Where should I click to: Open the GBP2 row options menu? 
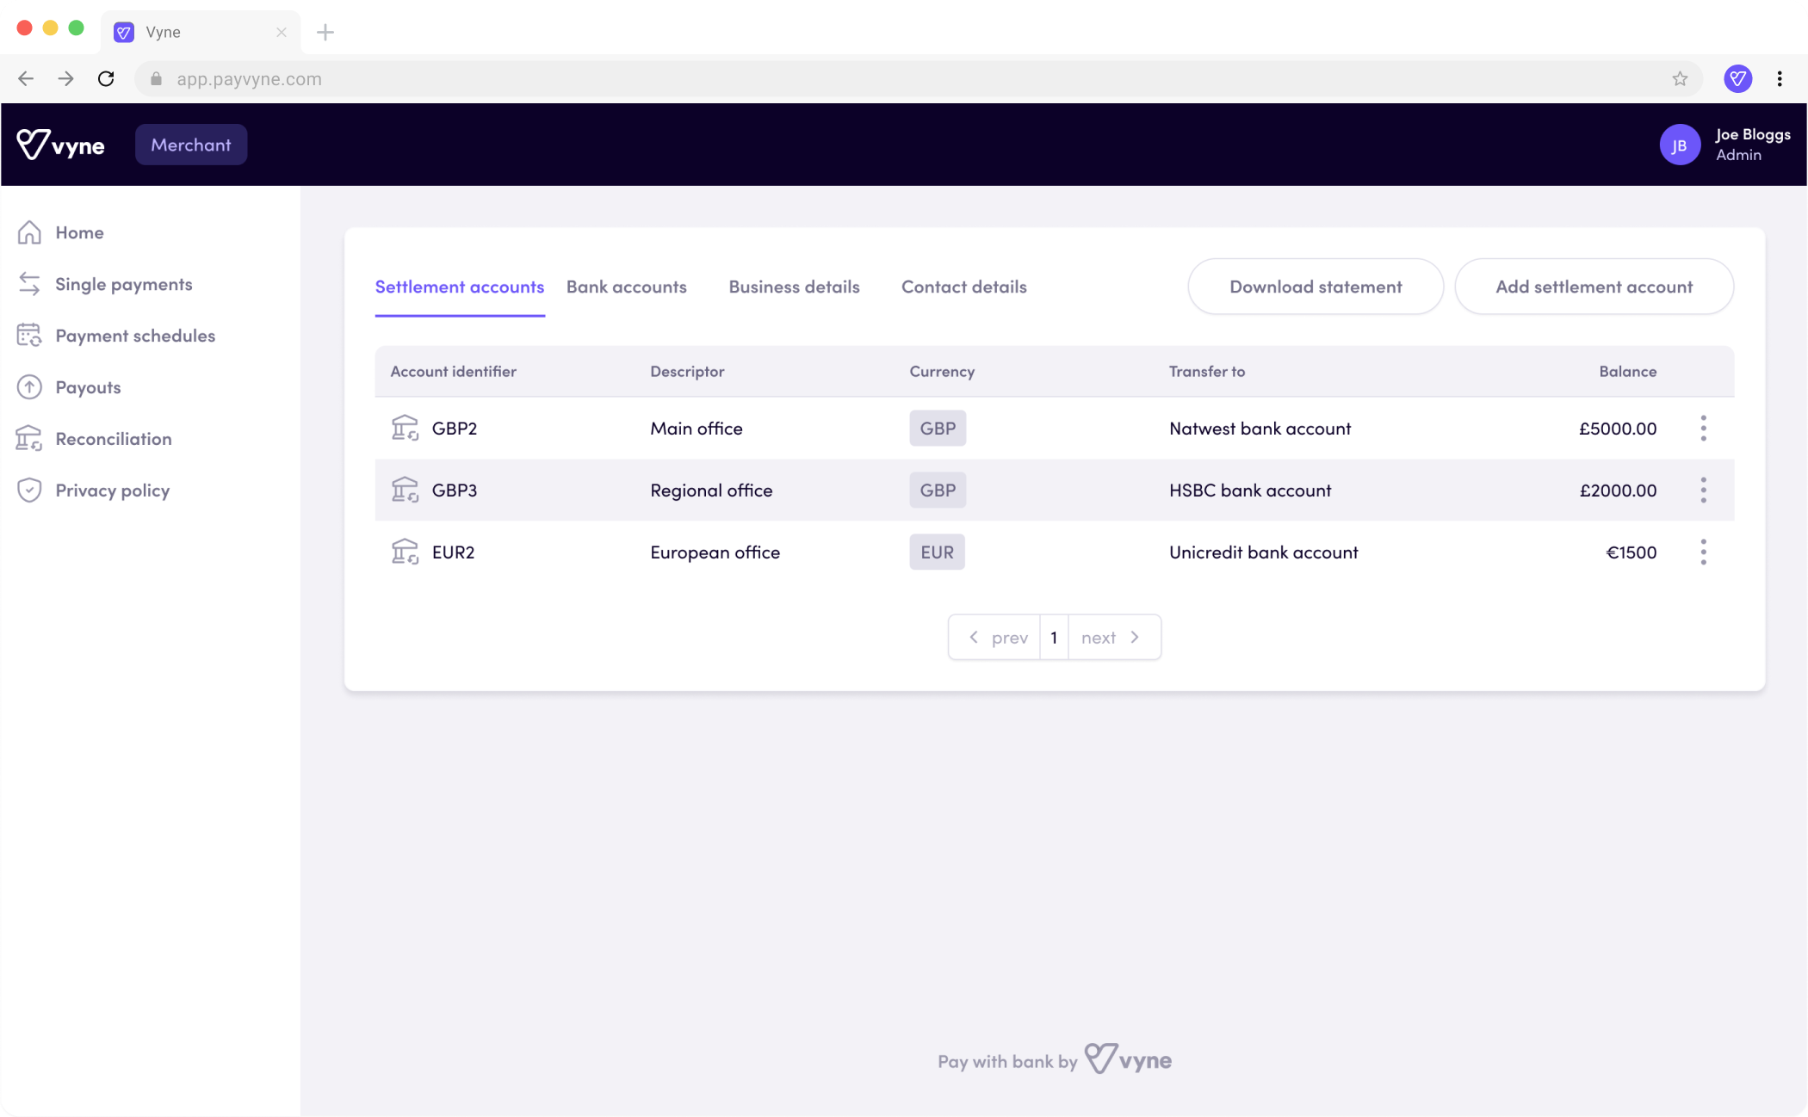[x=1703, y=428]
